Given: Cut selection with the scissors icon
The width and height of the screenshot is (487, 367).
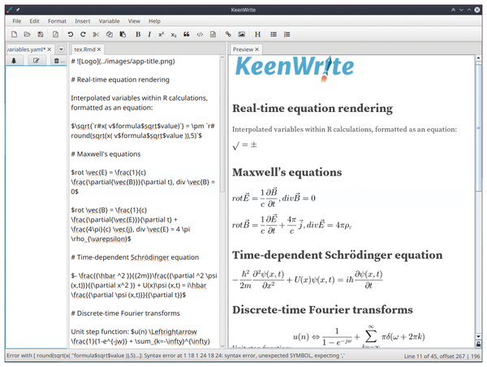Looking at the screenshot, I should coord(96,34).
